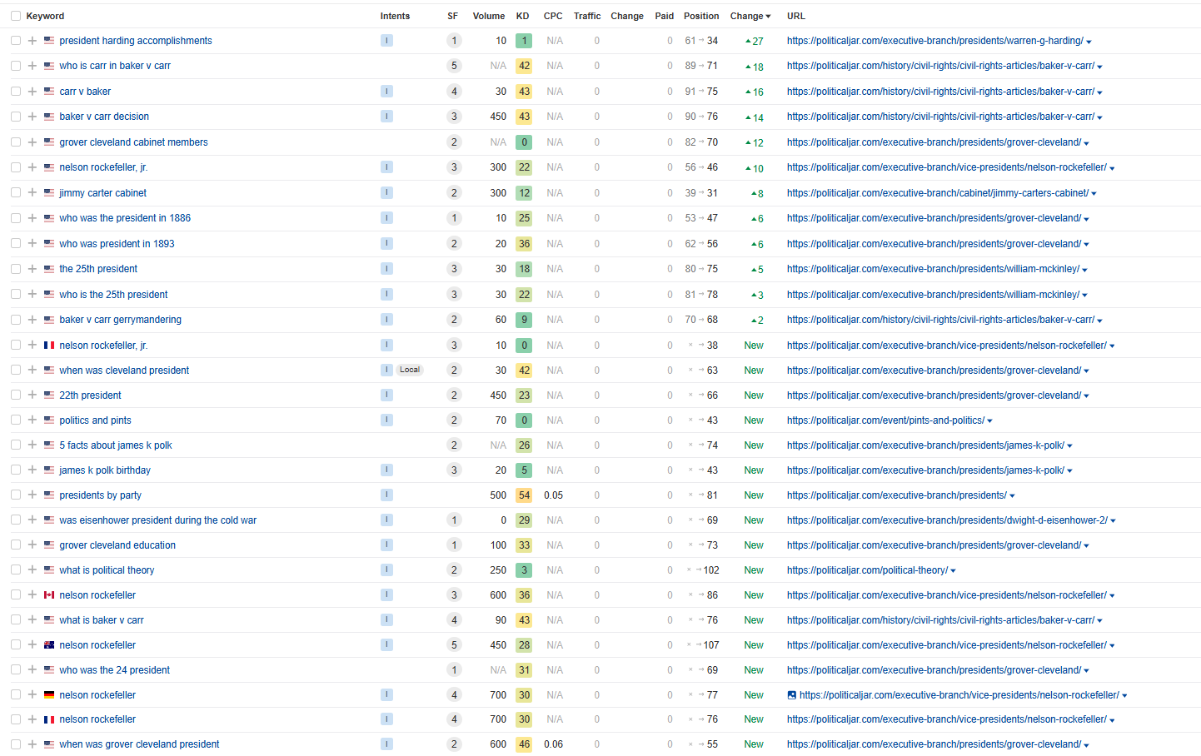The width and height of the screenshot is (1201, 756).
Task: Open the SF badge for "carr v baker"
Action: click(453, 92)
